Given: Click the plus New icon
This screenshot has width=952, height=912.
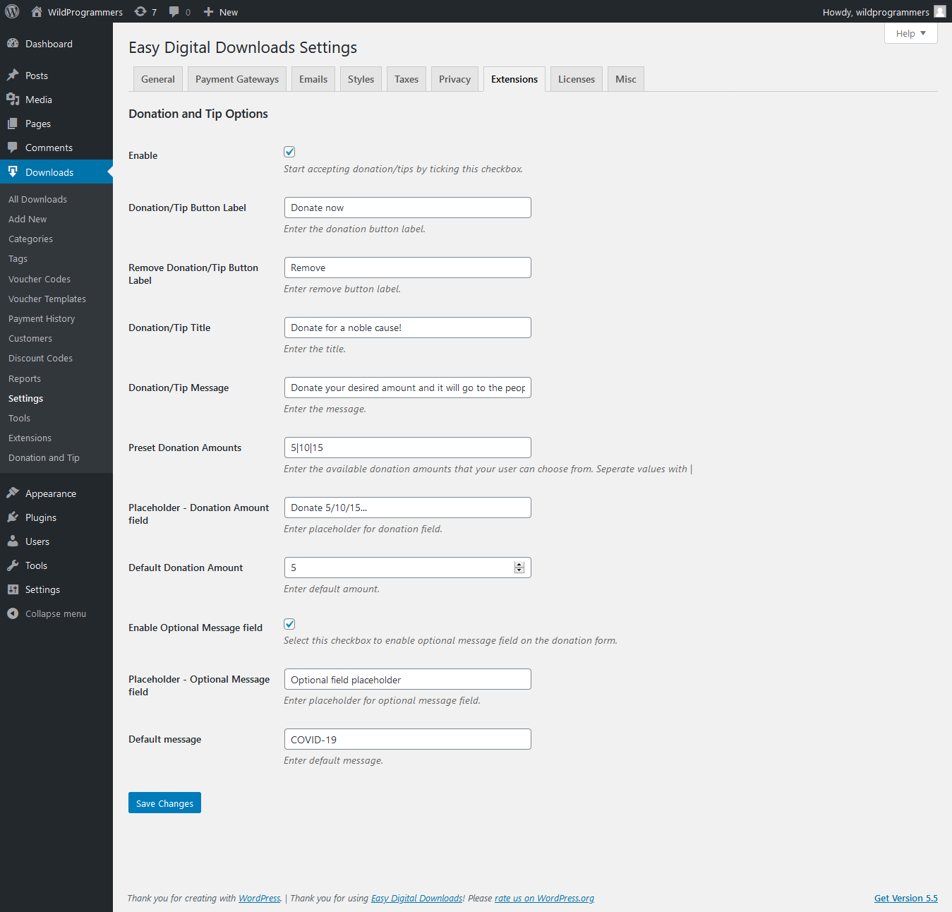Looking at the screenshot, I should coord(208,11).
